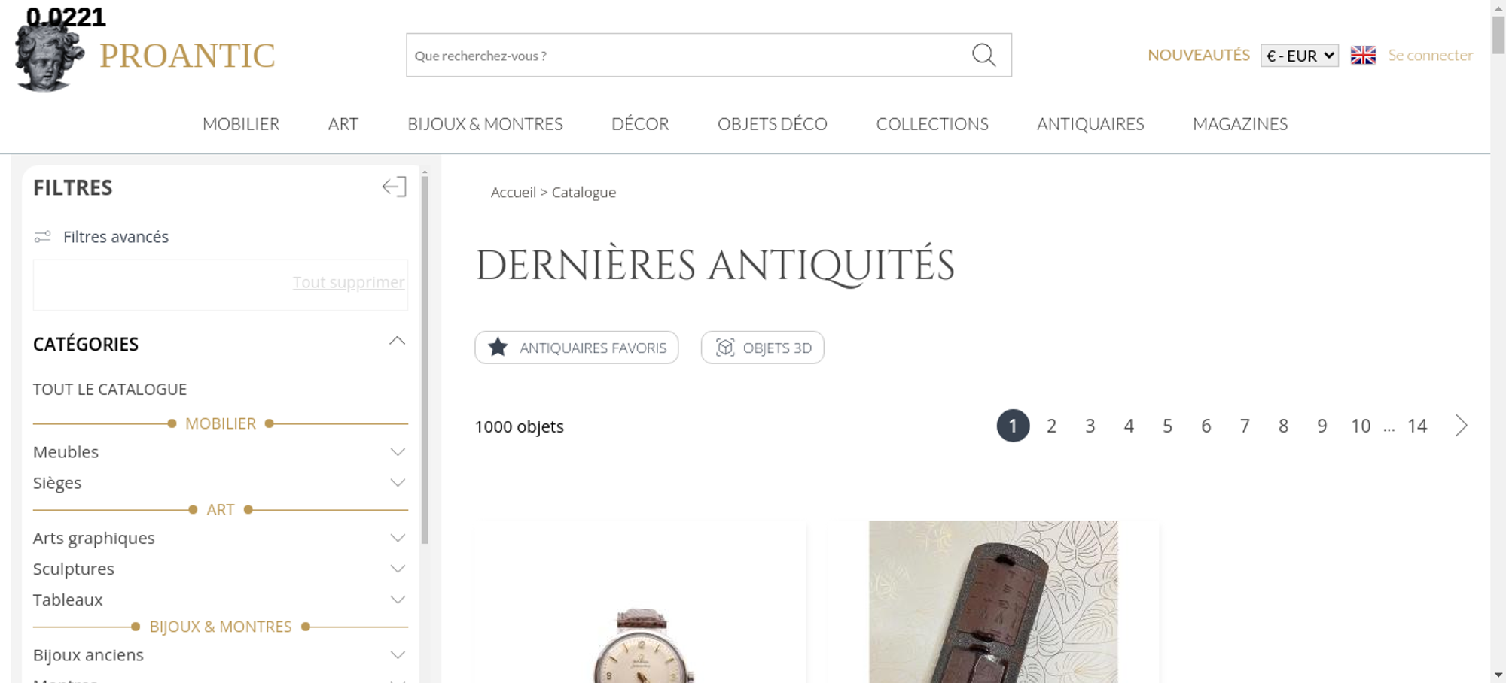The image size is (1506, 683).
Task: Click the star icon in Antiquaires Favoris
Action: pos(498,348)
